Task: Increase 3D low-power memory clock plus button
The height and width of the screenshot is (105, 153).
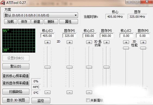Action: point(107,42)
